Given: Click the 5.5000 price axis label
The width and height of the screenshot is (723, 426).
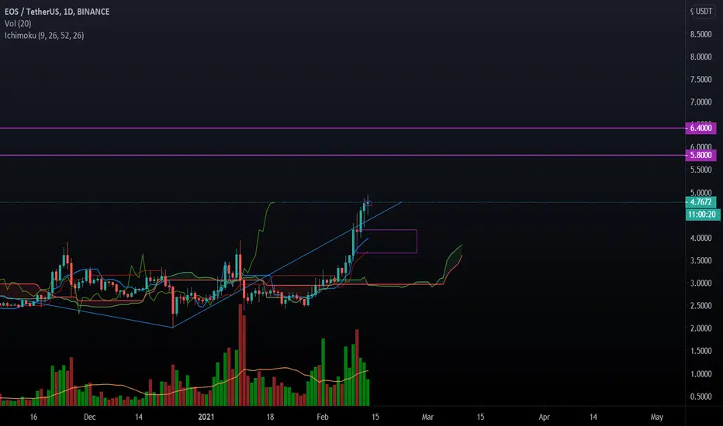Looking at the screenshot, I should click(x=701, y=170).
